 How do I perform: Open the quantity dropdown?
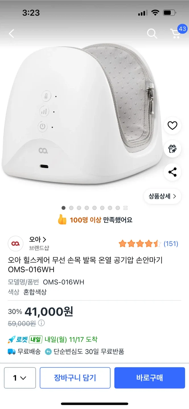coord(20,378)
